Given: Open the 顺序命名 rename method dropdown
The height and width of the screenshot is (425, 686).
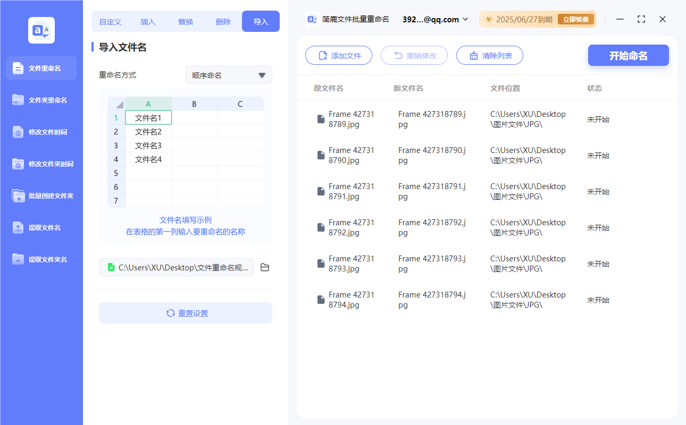Looking at the screenshot, I should 228,75.
